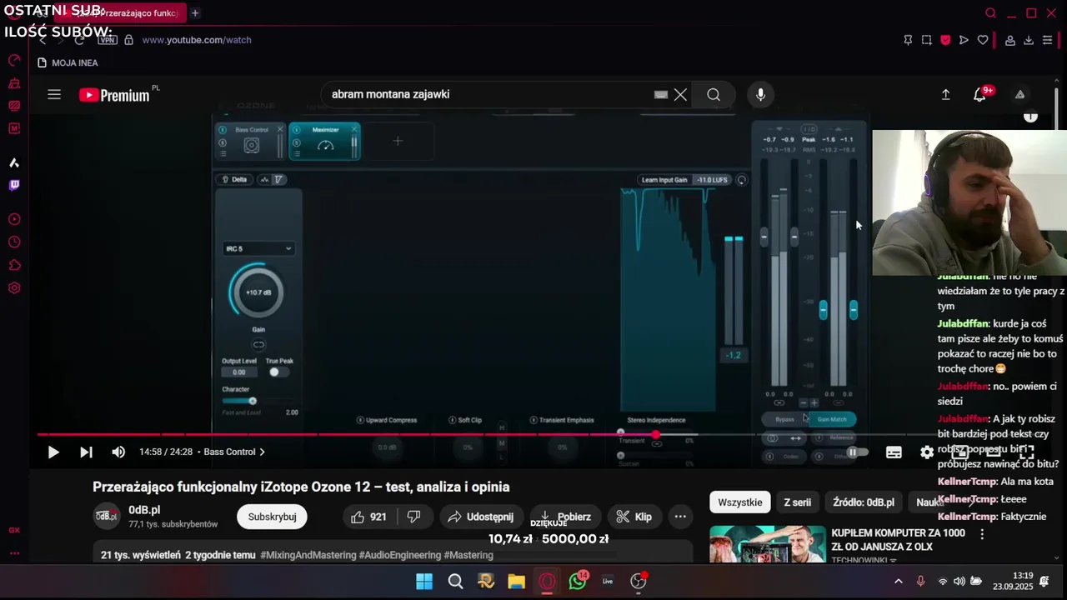Open the Opera downloads icon

pyautogui.click(x=1029, y=39)
